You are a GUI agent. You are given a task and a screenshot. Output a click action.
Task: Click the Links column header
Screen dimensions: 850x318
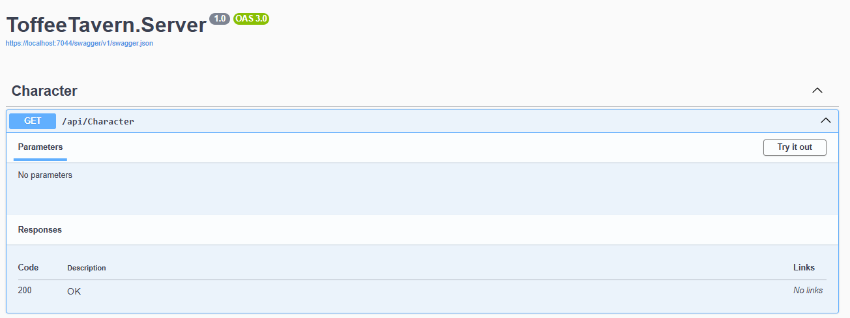pos(804,267)
